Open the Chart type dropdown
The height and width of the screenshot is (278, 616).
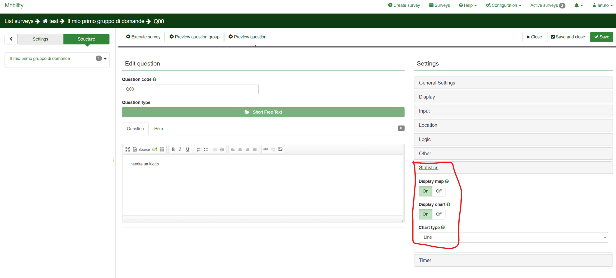[x=513, y=237]
